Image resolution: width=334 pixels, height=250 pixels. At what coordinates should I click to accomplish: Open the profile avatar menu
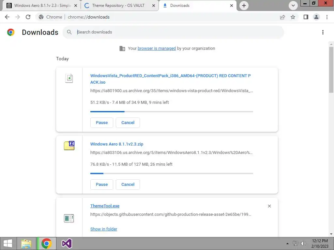pyautogui.click(x=316, y=17)
